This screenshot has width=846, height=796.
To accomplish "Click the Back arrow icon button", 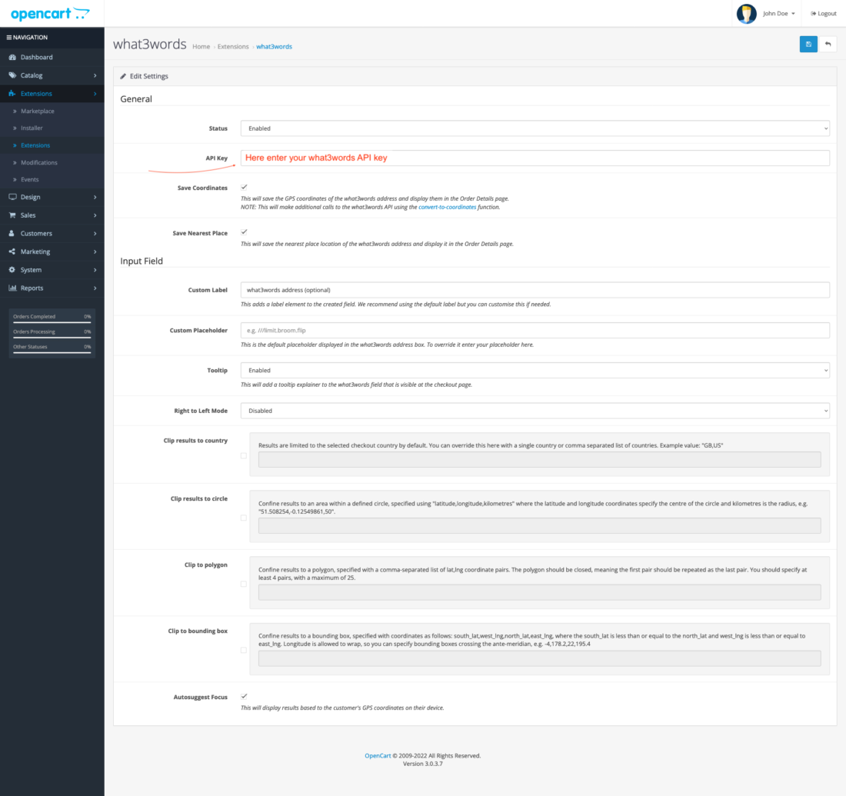I will pyautogui.click(x=828, y=45).
